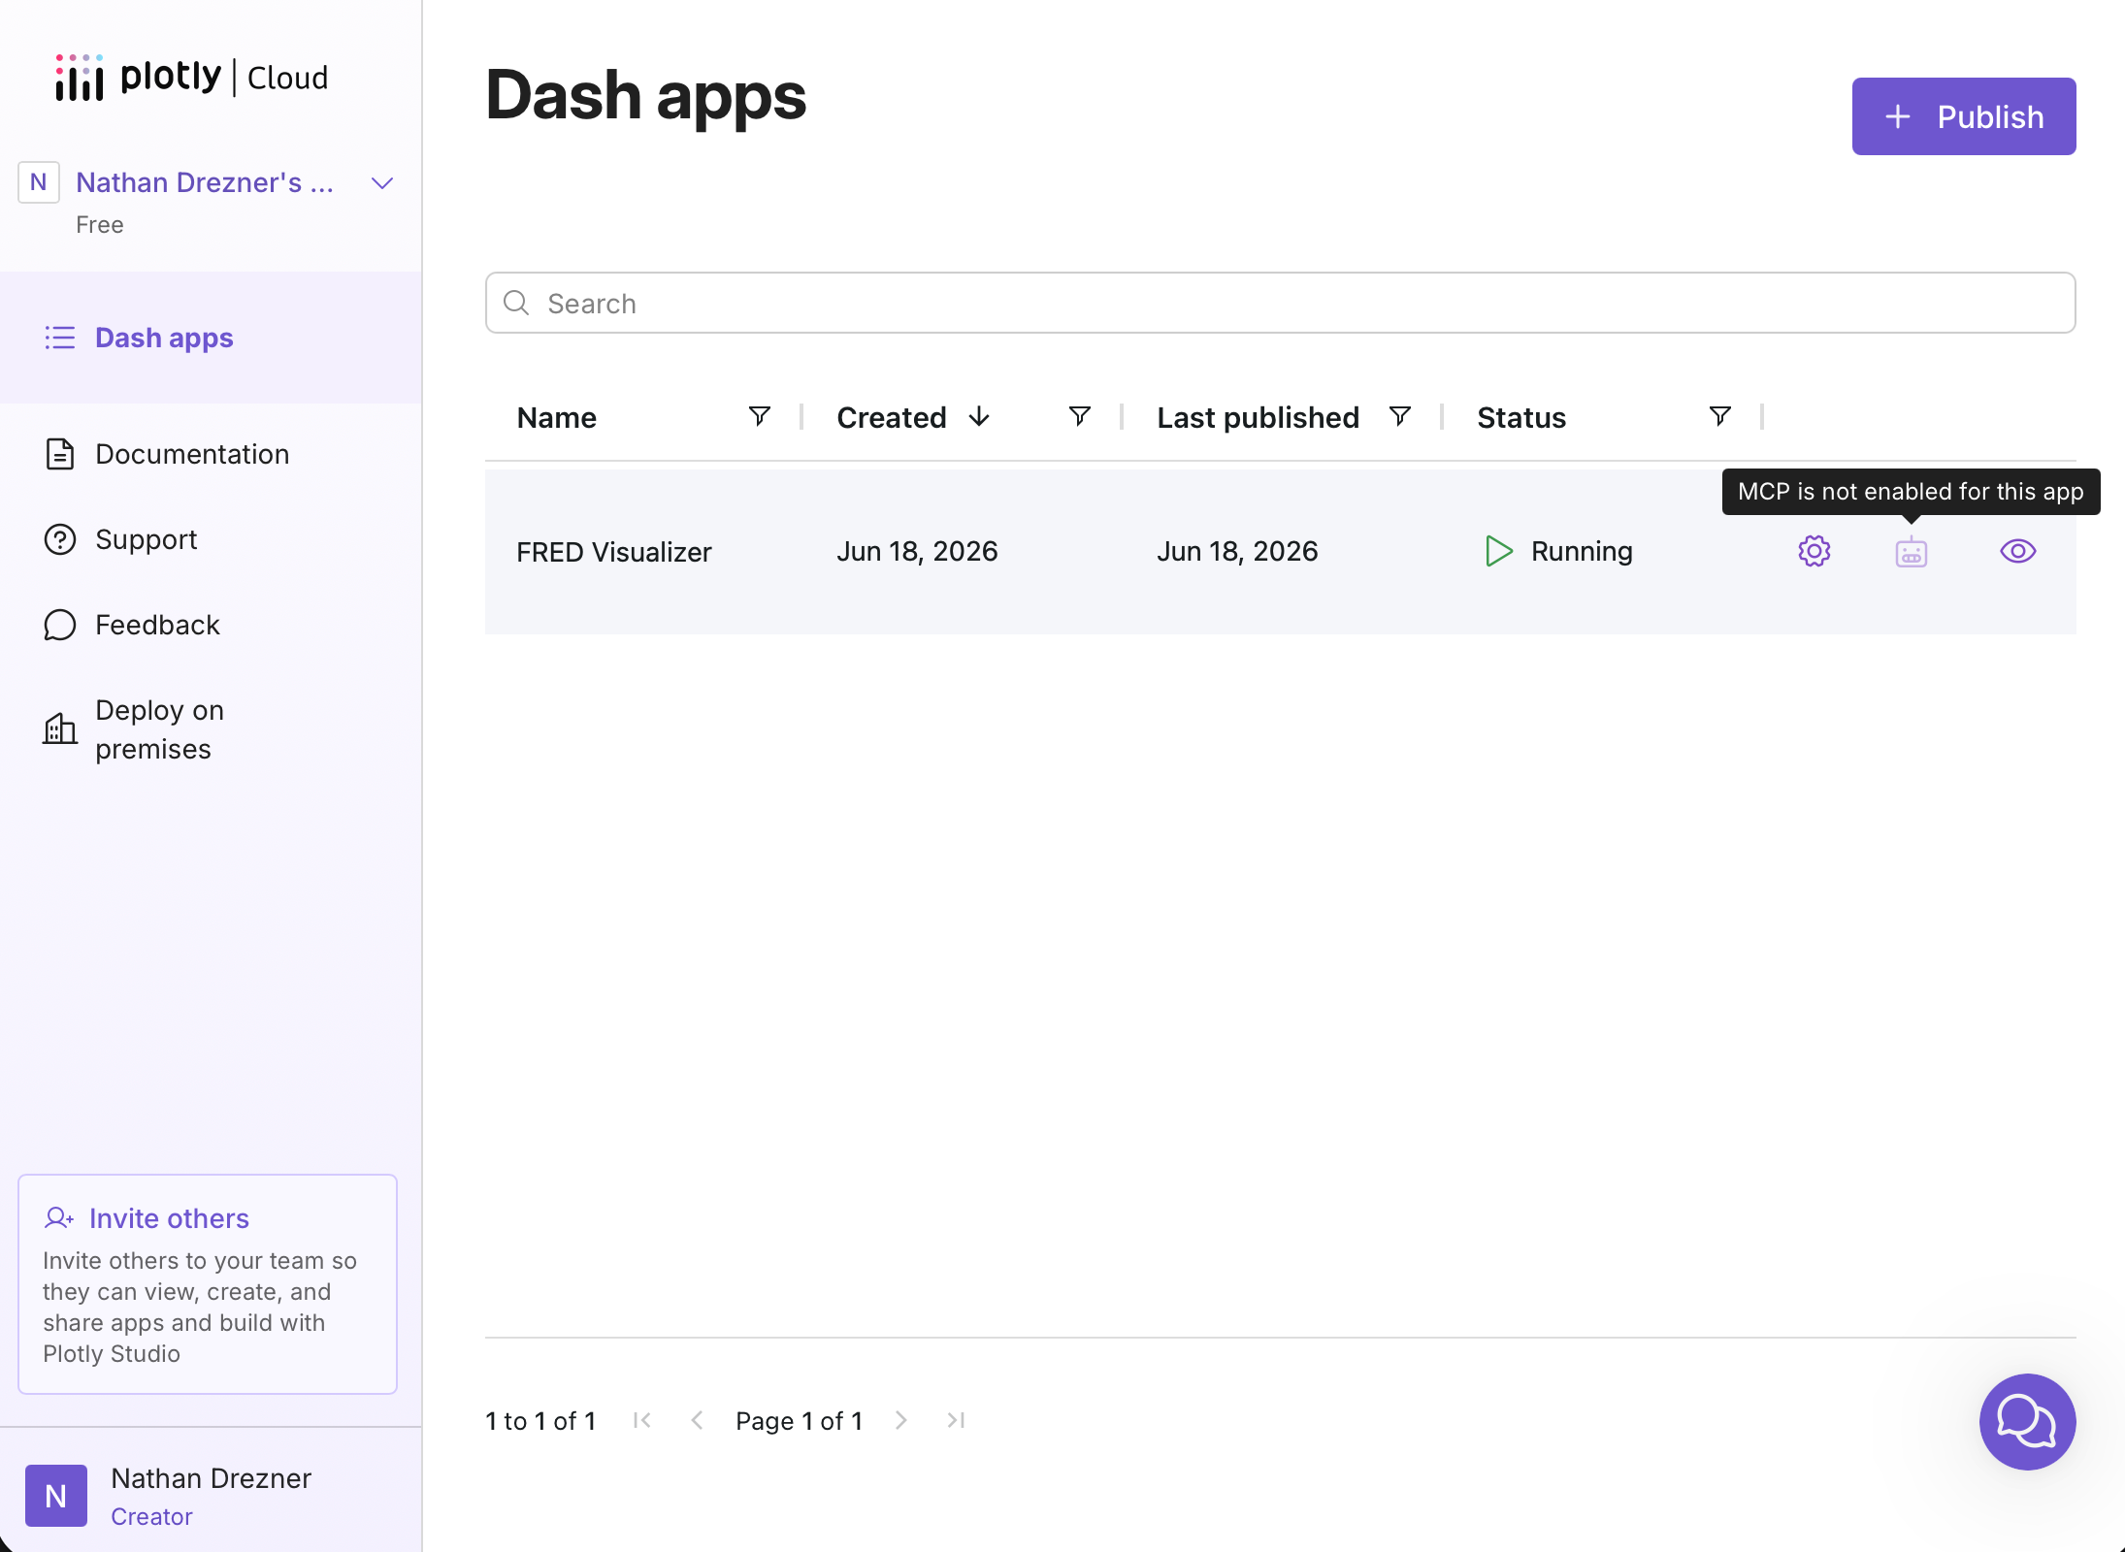The height and width of the screenshot is (1552, 2125).
Task: Focus the Search input field
Action: tap(1280, 303)
